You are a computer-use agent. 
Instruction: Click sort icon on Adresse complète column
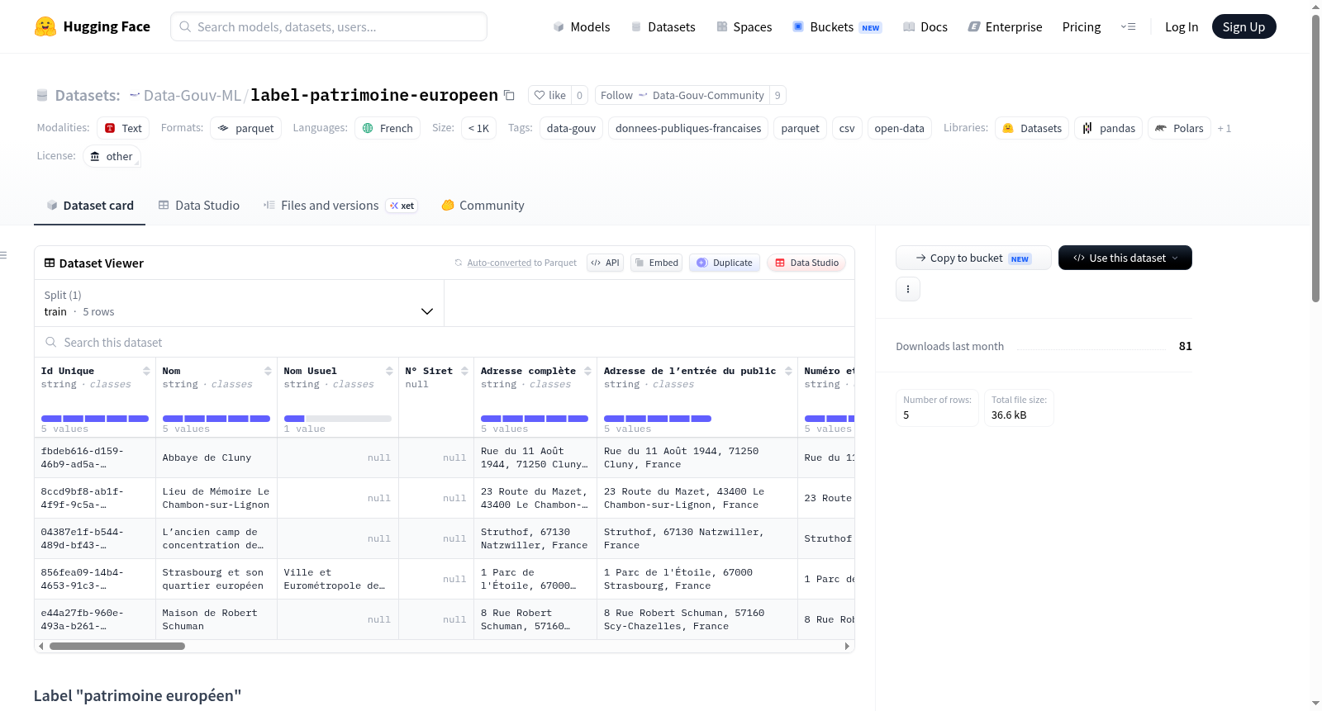pyautogui.click(x=587, y=372)
